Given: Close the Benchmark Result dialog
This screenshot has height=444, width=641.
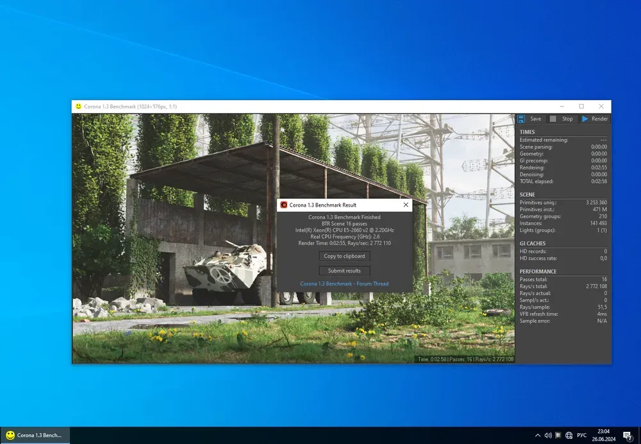Looking at the screenshot, I should [x=405, y=205].
